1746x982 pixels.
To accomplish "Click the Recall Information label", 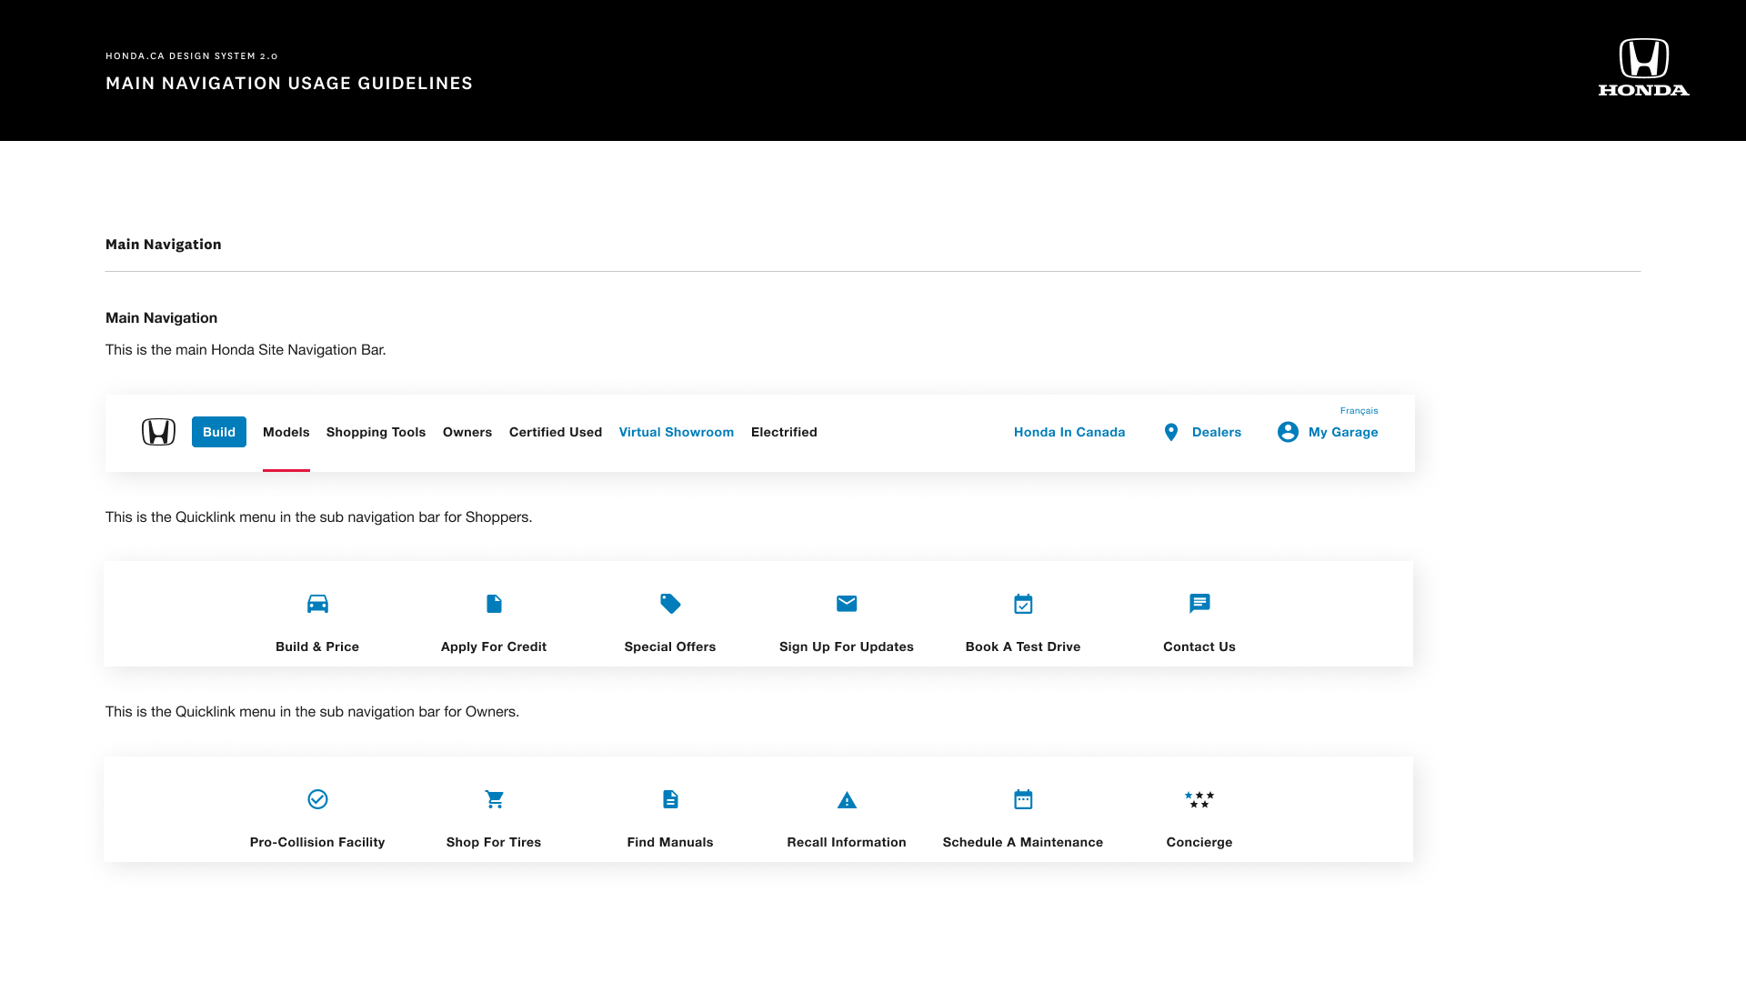I will (847, 842).
